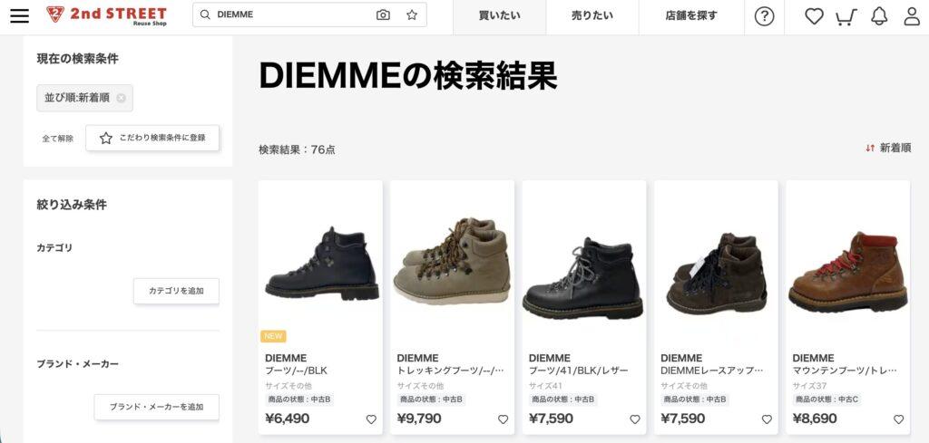
Task: Open the 新着順 sort dropdown
Action: (888, 148)
